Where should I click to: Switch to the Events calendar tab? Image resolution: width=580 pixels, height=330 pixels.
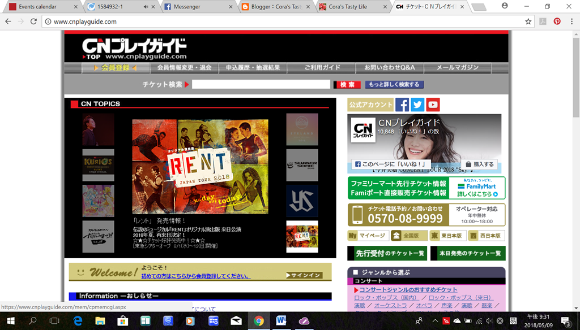pos(43,7)
